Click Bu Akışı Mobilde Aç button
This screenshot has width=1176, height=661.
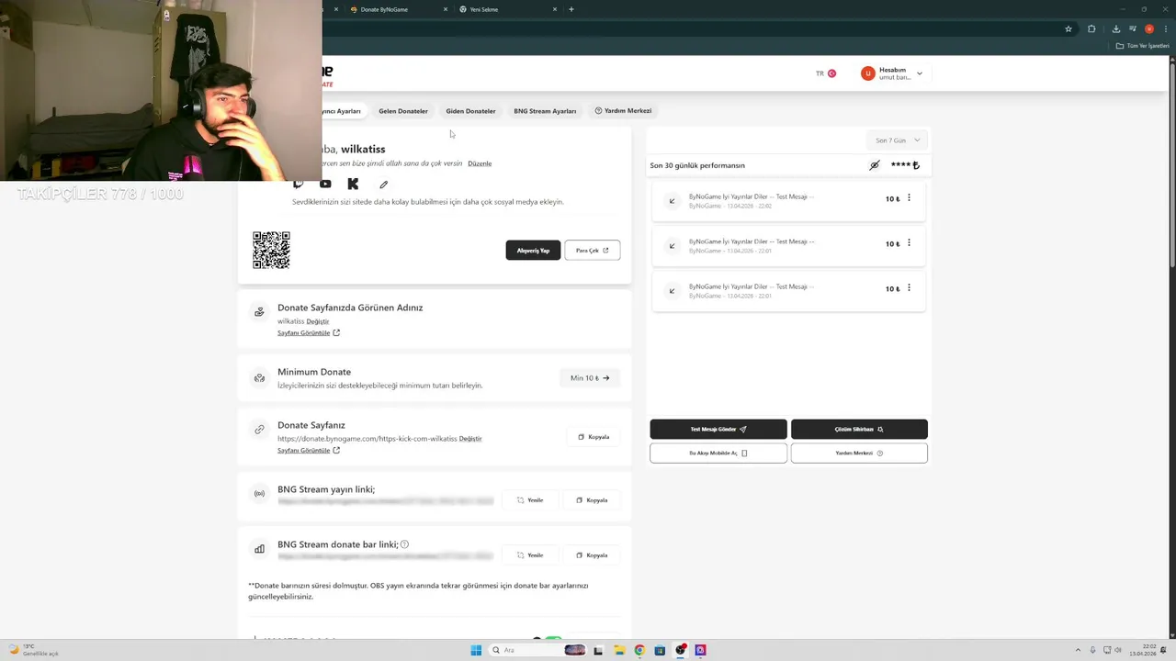click(718, 454)
